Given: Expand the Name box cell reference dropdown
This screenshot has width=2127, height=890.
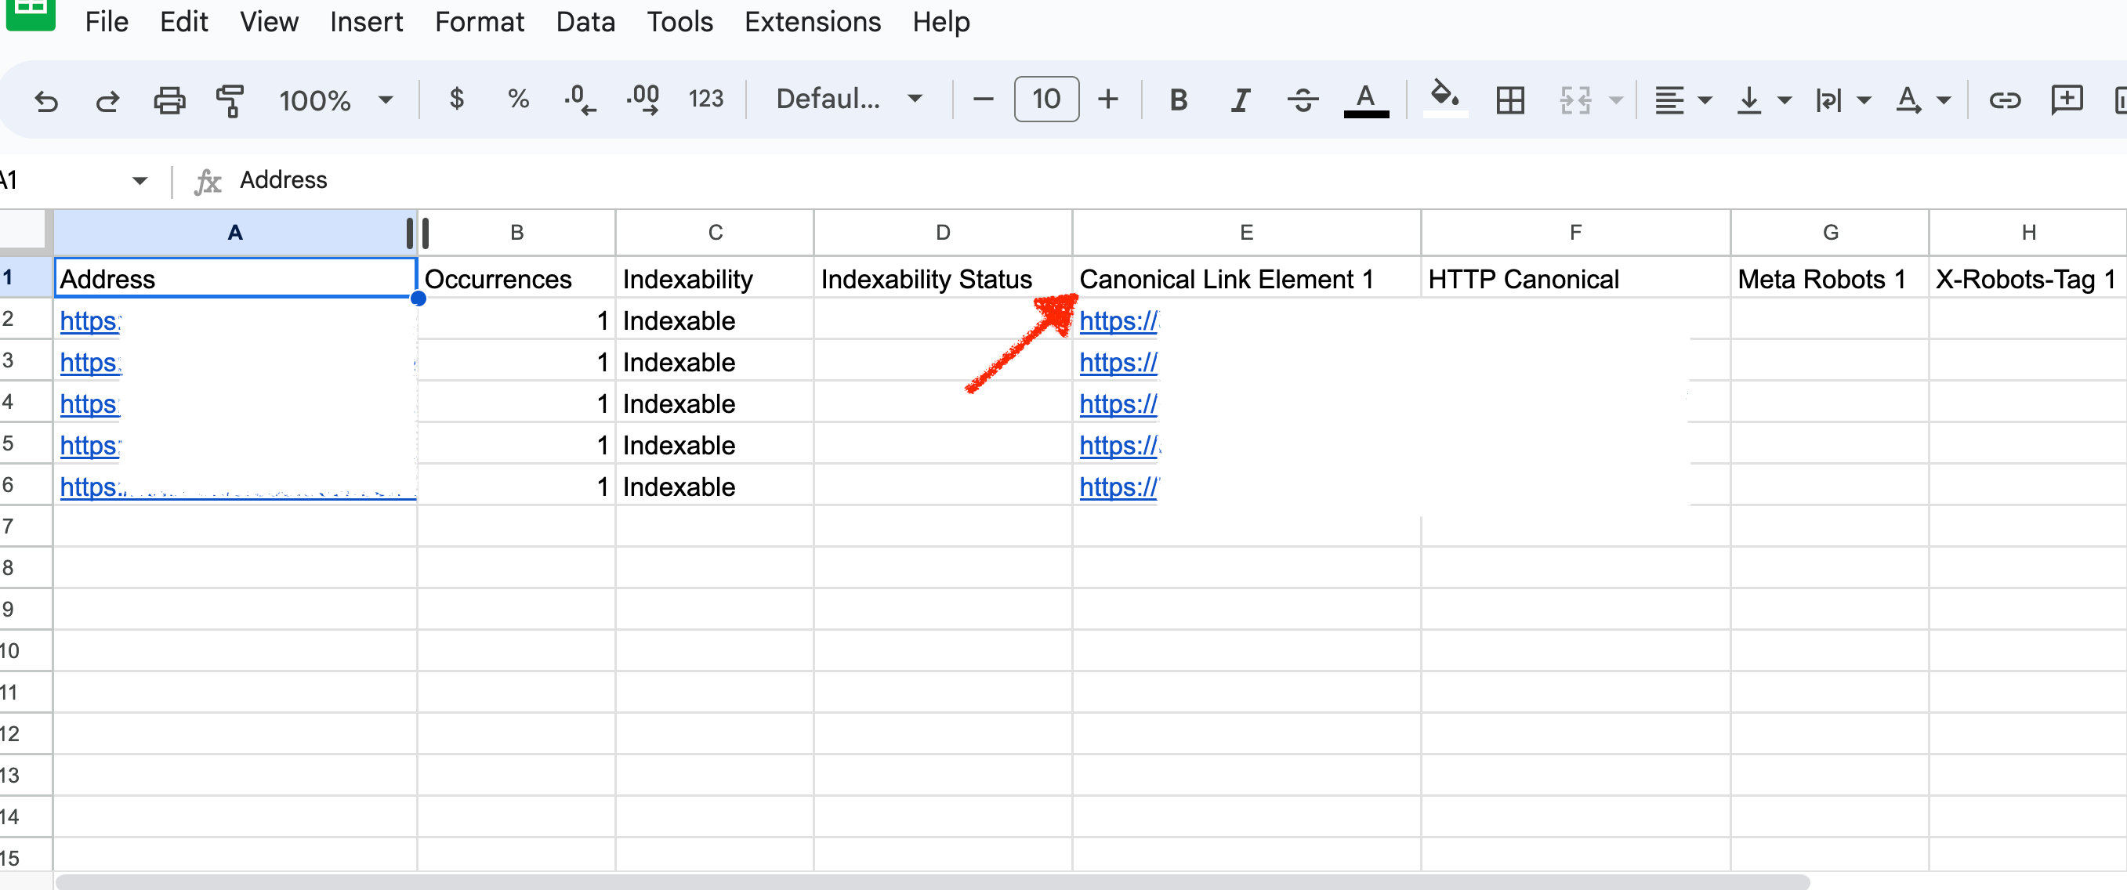Looking at the screenshot, I should pyautogui.click(x=140, y=180).
